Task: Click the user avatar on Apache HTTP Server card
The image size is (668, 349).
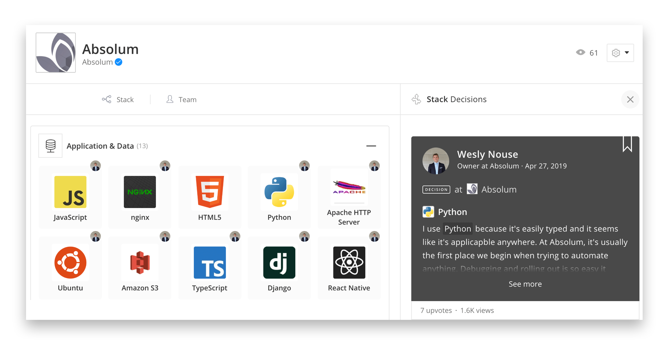Action: [x=374, y=166]
